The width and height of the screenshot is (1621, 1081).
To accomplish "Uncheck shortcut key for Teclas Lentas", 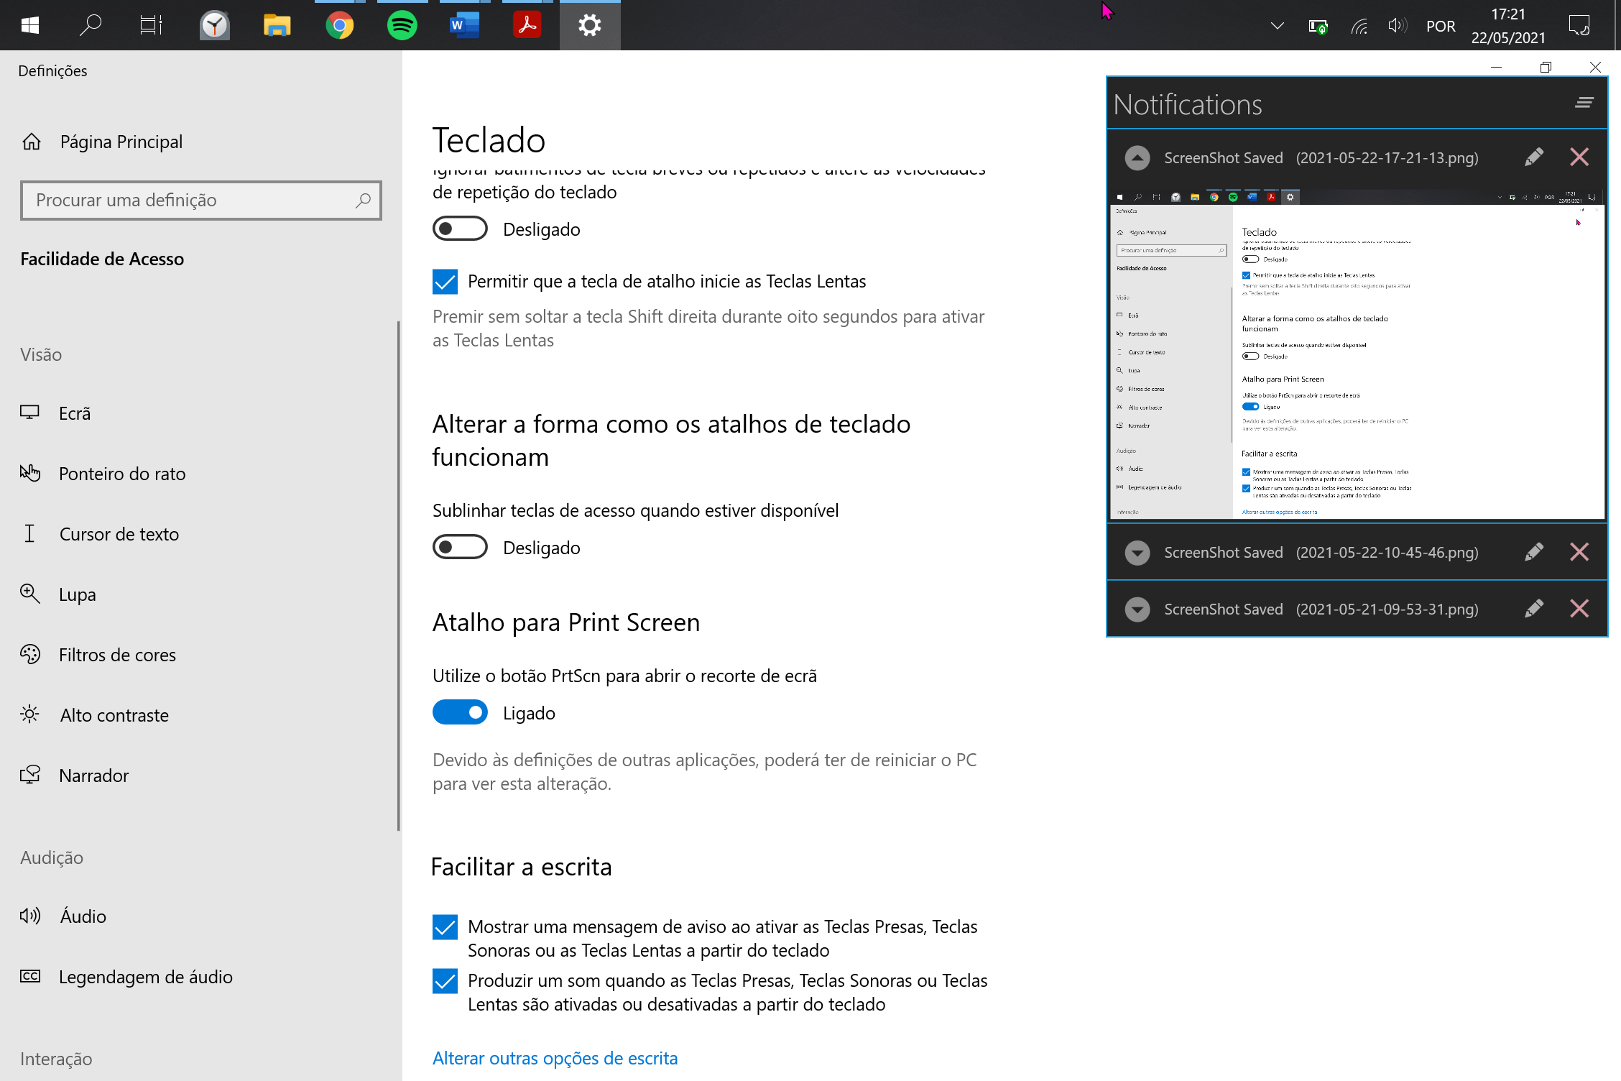I will (x=445, y=281).
